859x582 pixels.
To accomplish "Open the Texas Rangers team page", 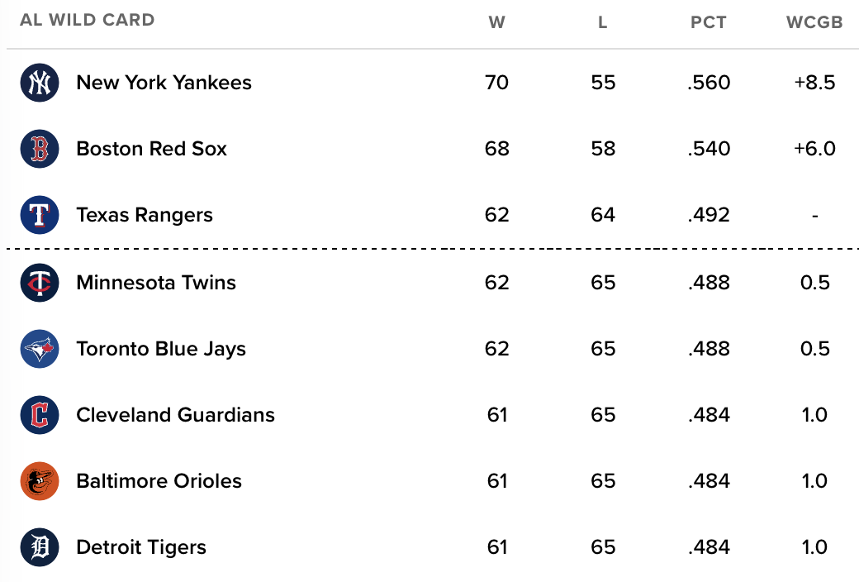I will (x=144, y=215).
